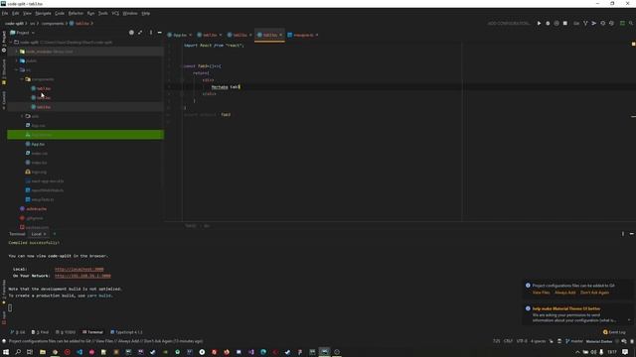636x357 pixels.
Task: Click the master branch widget in the status bar
Action: 574,341
